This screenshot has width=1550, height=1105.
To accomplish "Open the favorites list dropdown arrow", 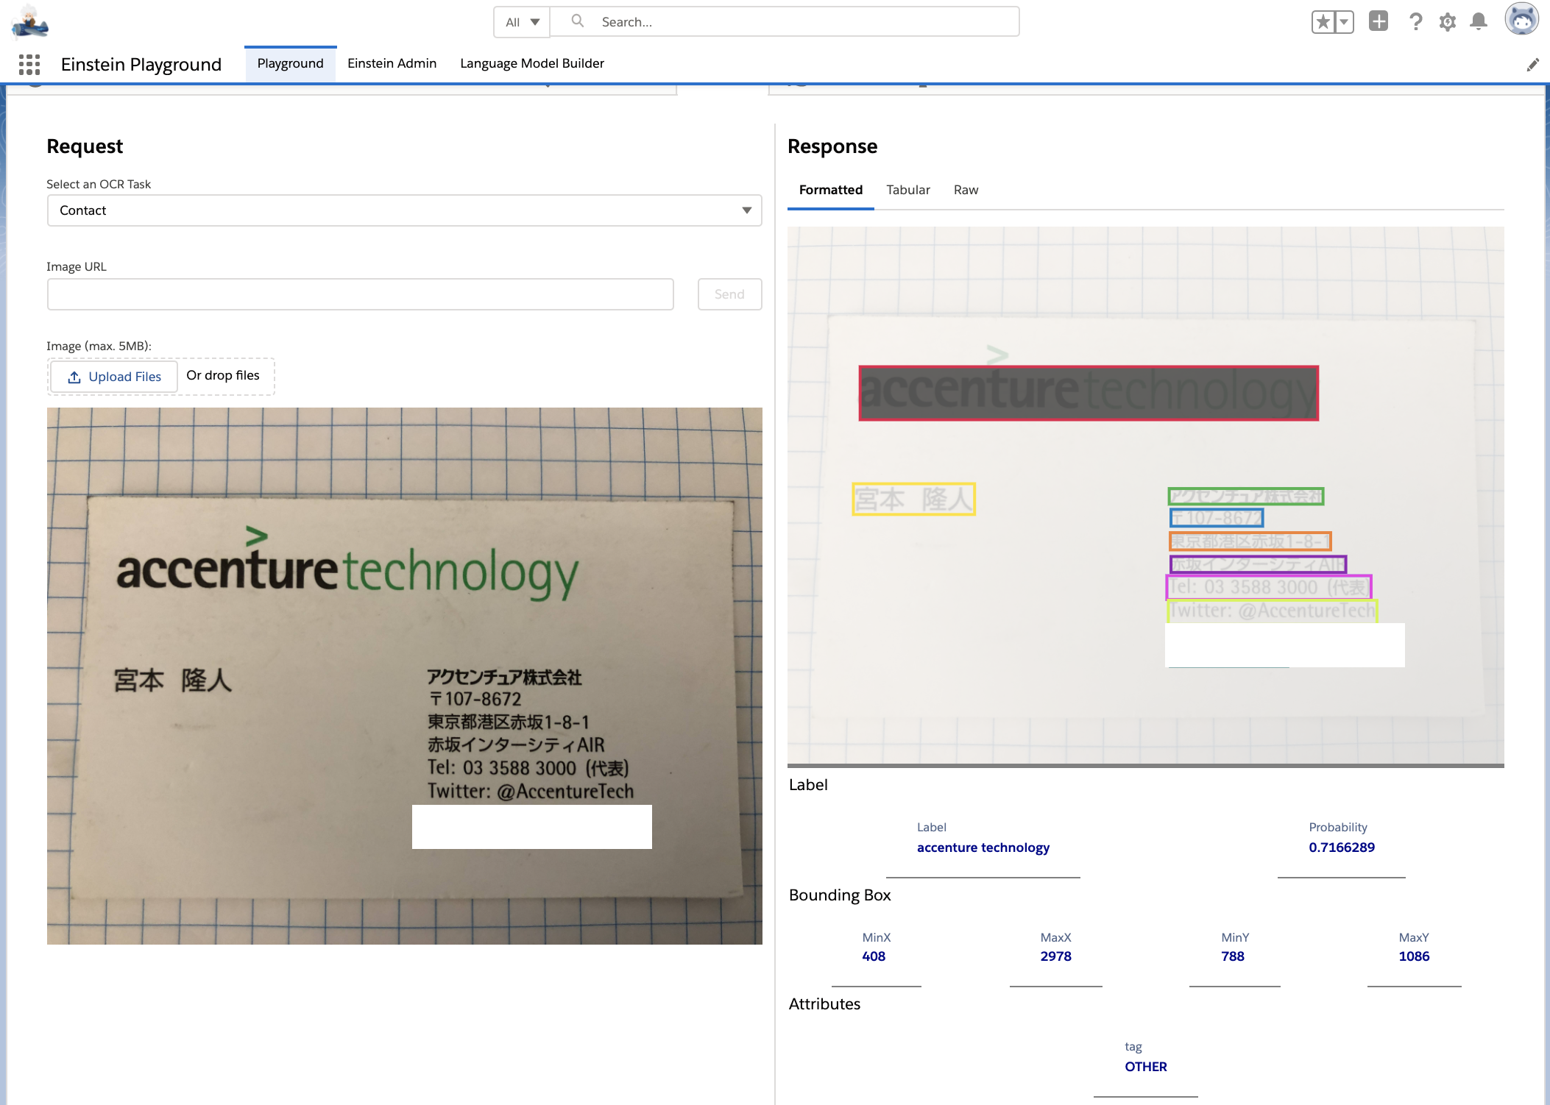I will pyautogui.click(x=1344, y=22).
